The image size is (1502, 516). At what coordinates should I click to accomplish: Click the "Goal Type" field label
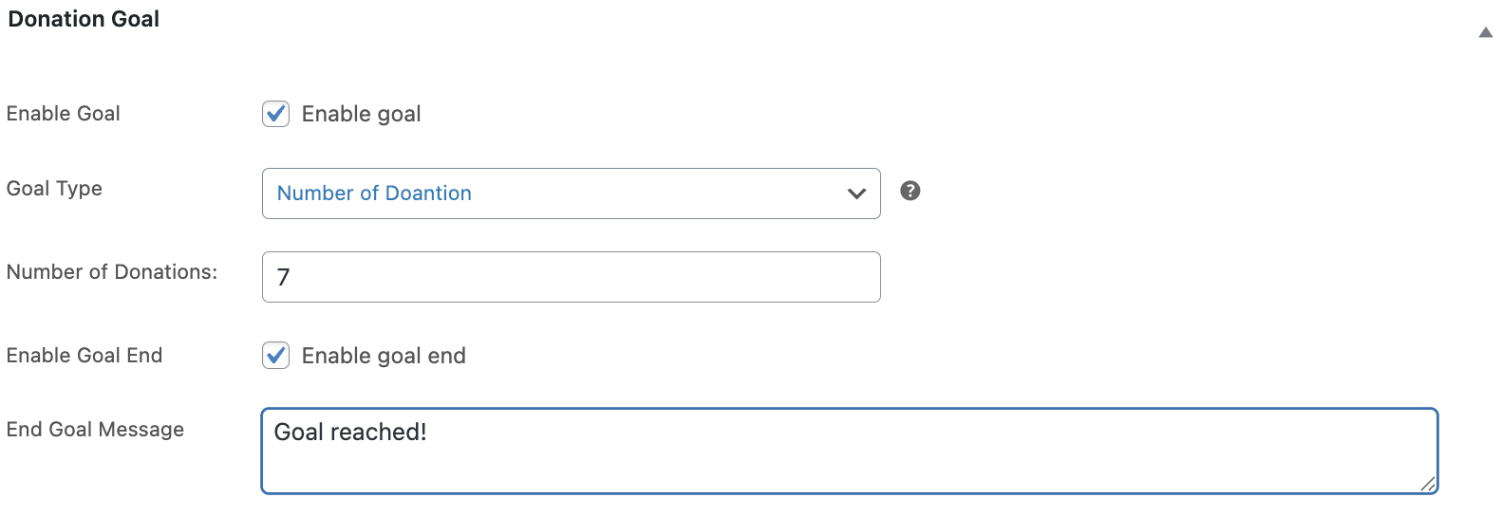54,189
